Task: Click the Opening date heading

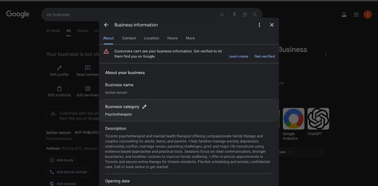Action: point(117,181)
